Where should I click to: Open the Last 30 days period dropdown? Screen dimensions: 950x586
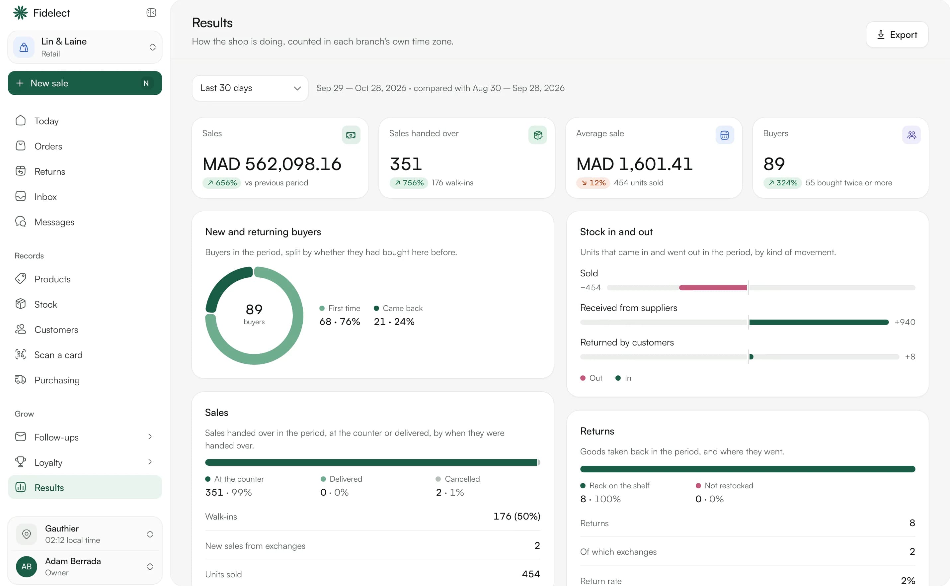250,88
